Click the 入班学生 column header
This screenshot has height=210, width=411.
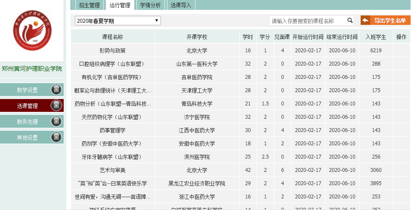pos(376,37)
